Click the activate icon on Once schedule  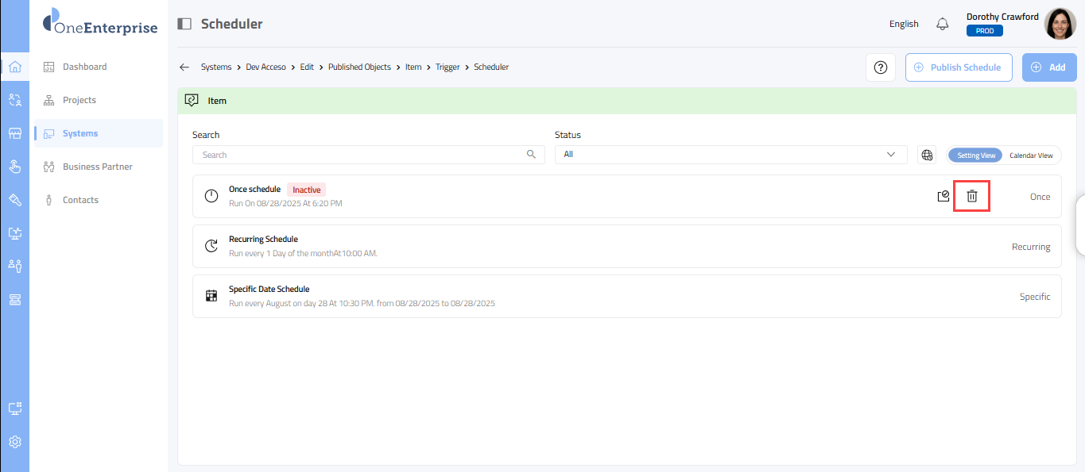click(x=944, y=196)
